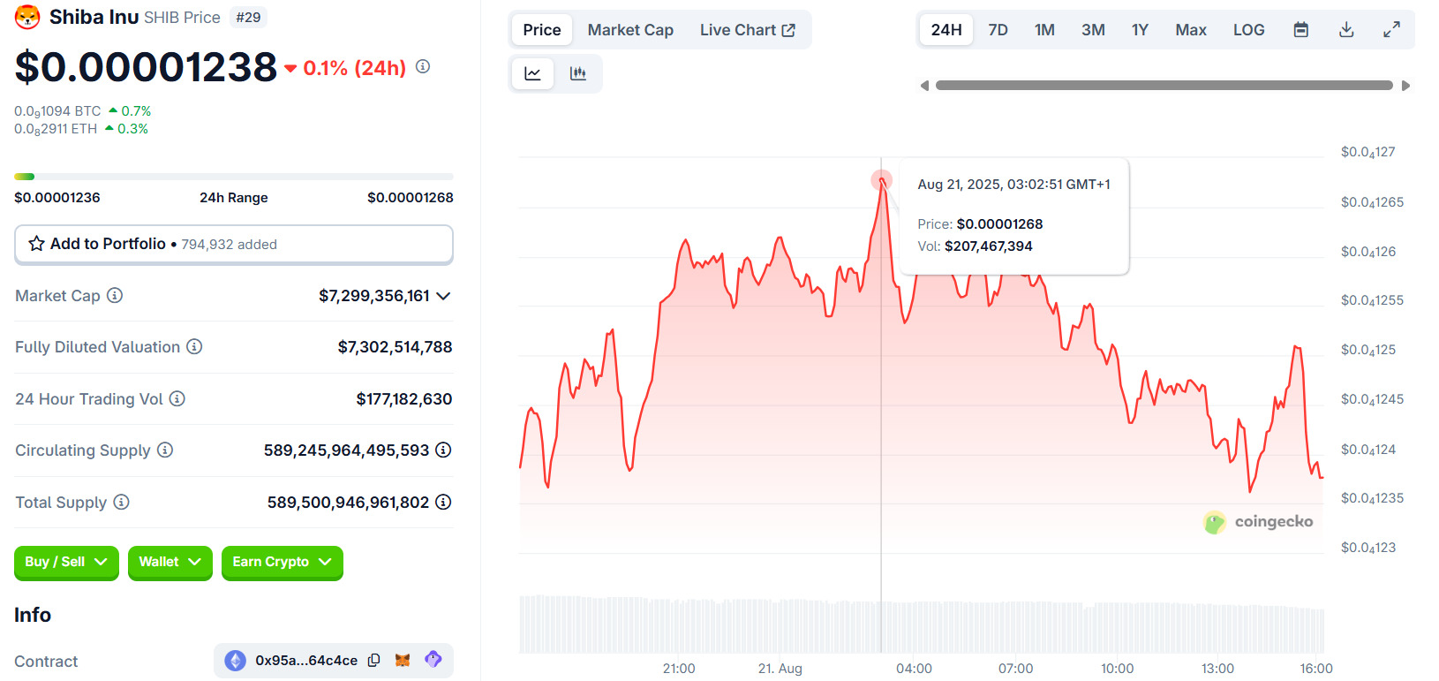Switch to Price tab
The image size is (1439, 681).
click(x=541, y=30)
